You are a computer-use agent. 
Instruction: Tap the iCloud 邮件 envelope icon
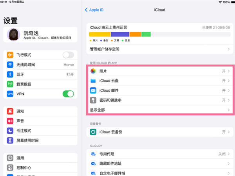(93, 91)
